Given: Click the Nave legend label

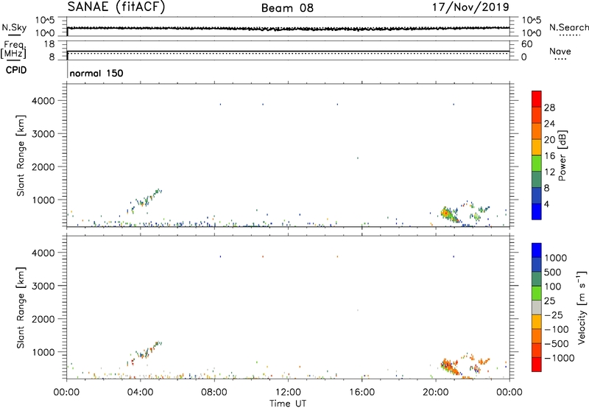Looking at the screenshot, I should tap(560, 51).
